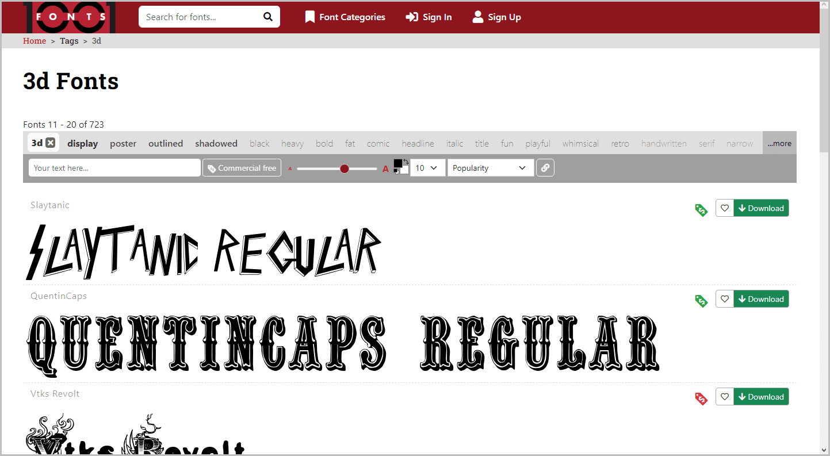
Task: Select the heavy tag
Action: (292, 144)
